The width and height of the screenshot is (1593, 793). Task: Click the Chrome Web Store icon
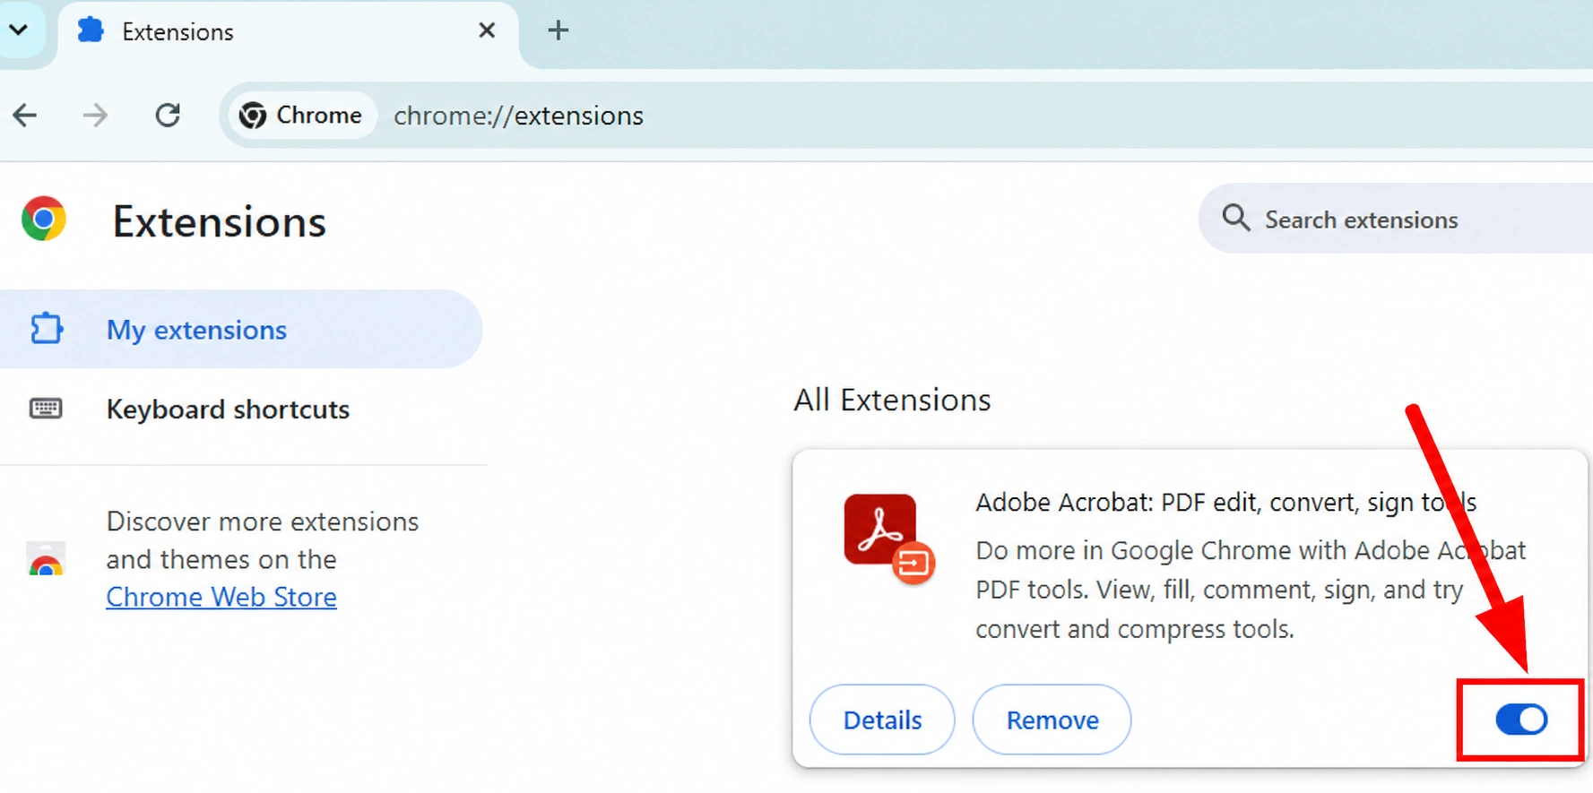(46, 559)
